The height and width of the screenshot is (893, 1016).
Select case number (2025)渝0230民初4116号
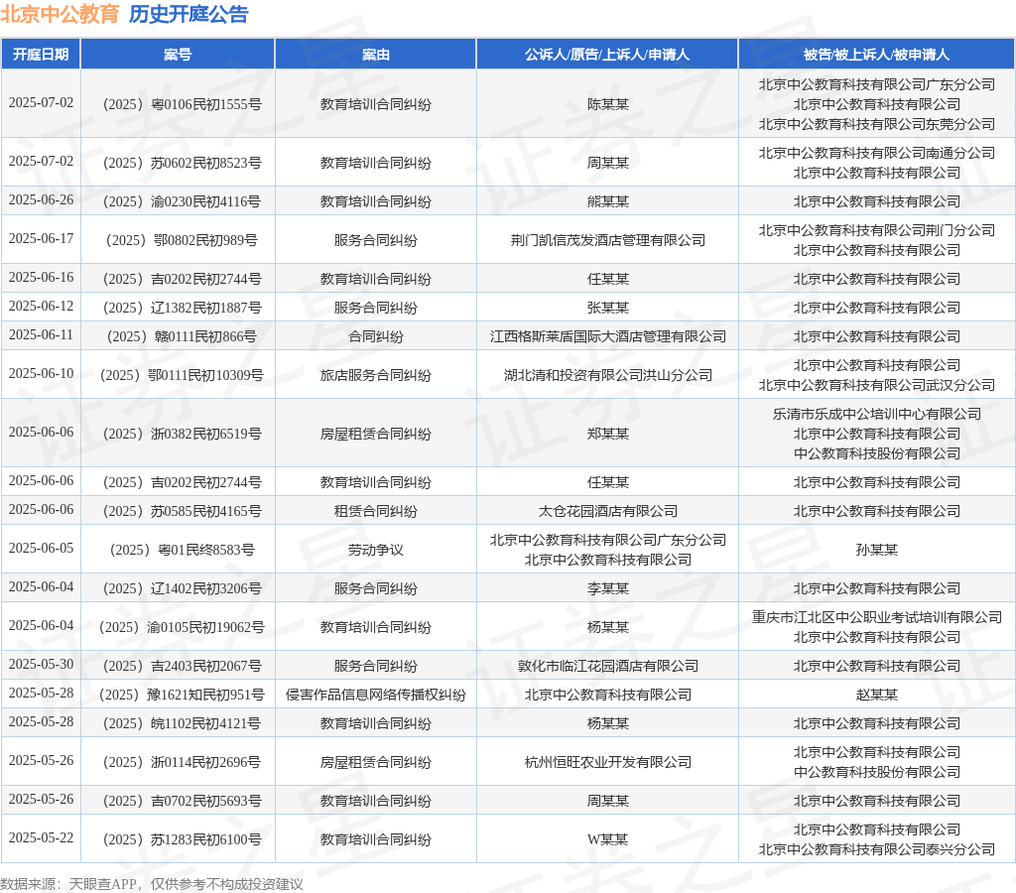tap(183, 201)
